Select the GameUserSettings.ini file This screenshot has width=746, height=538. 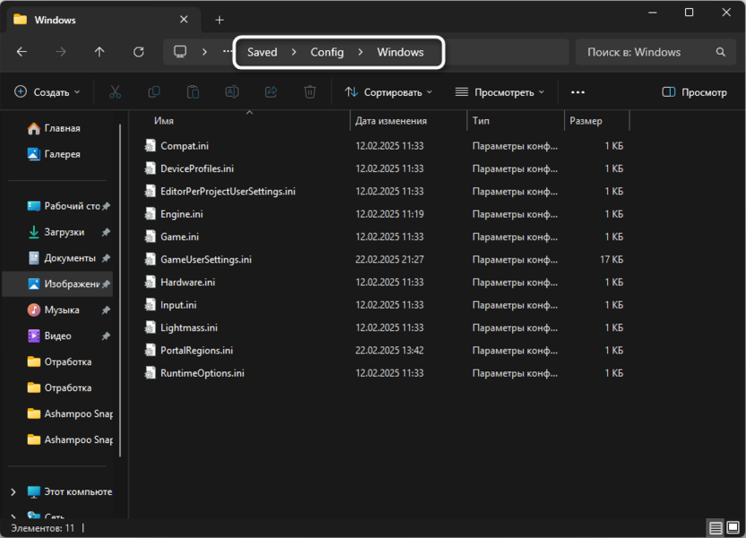pyautogui.click(x=205, y=259)
